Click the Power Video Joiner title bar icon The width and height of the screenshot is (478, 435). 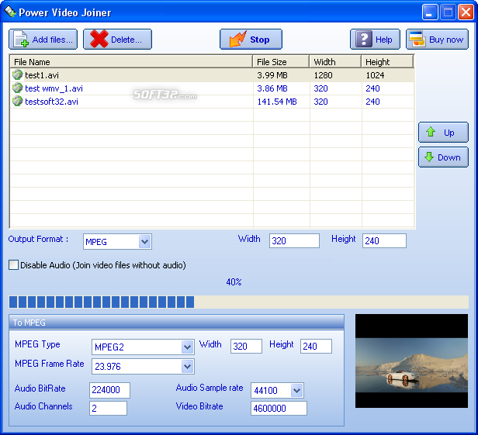(x=10, y=12)
